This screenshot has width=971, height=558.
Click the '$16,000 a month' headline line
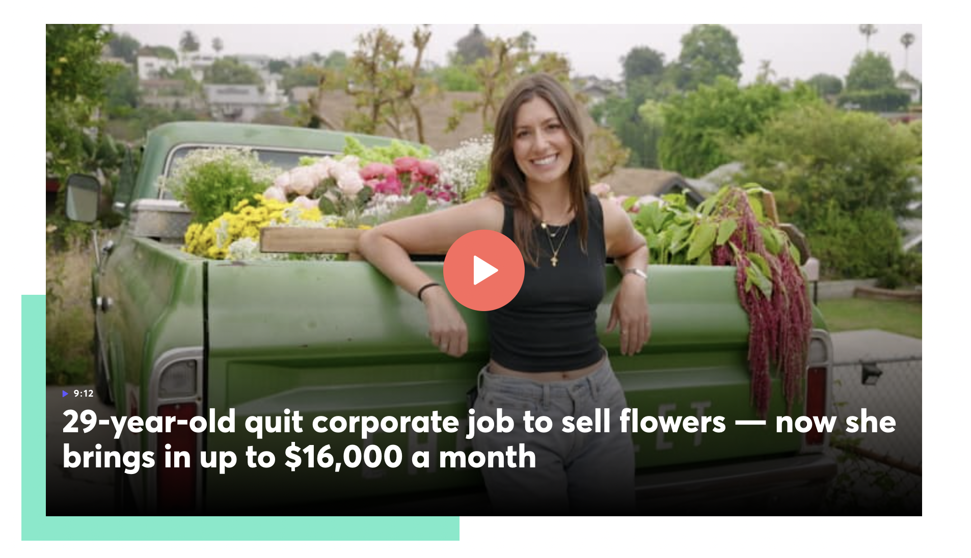(299, 457)
